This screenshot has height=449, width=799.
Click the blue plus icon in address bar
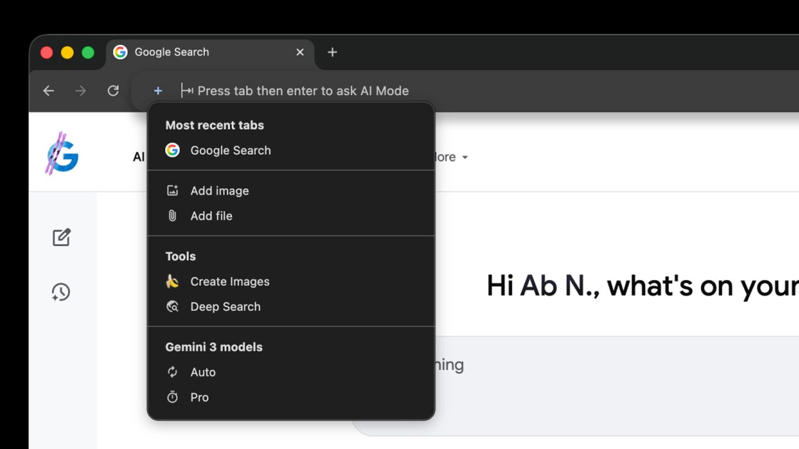(x=158, y=91)
